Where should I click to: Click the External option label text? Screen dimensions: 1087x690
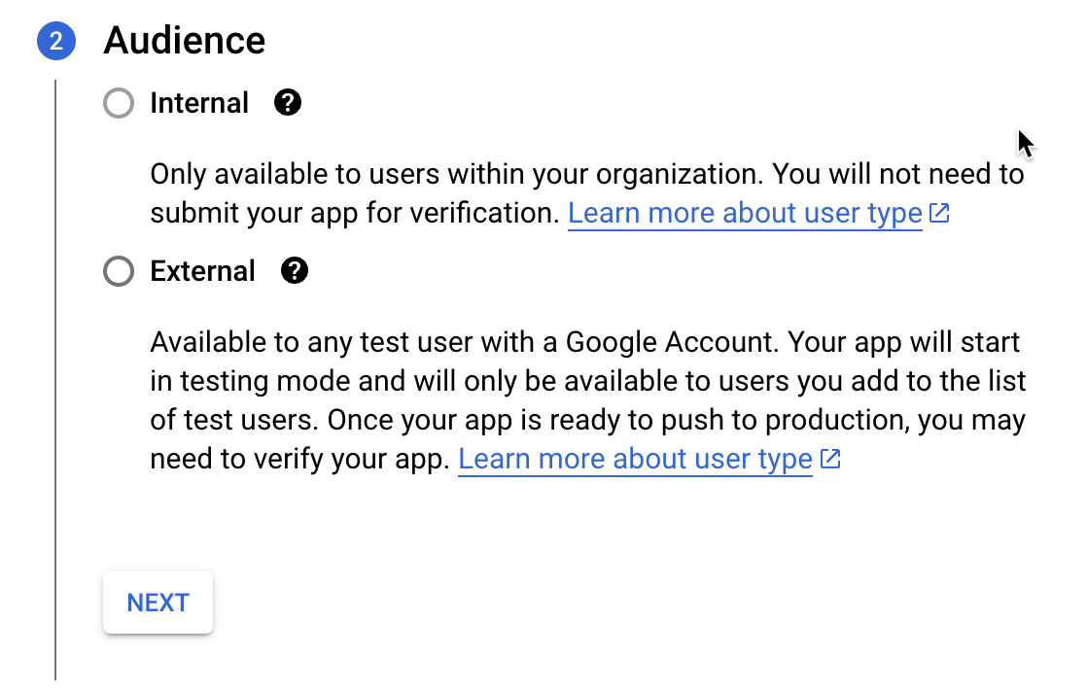202,271
